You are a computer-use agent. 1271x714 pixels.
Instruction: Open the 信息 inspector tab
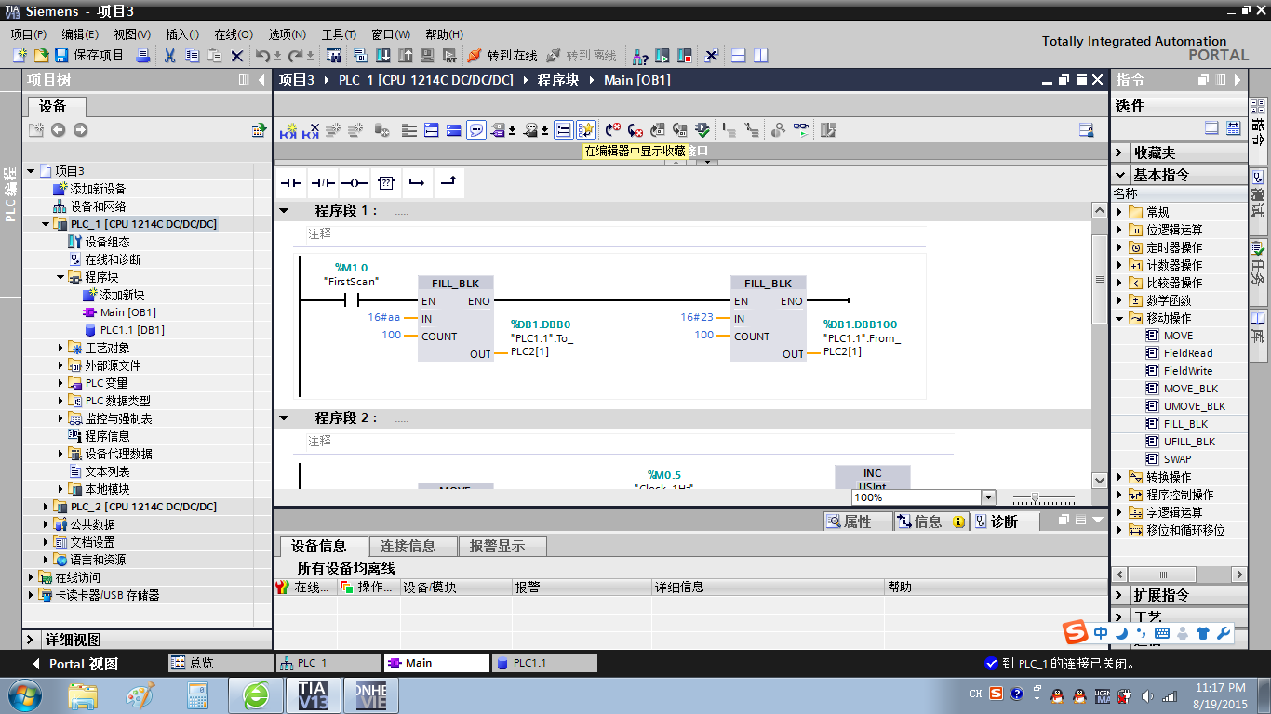point(930,522)
